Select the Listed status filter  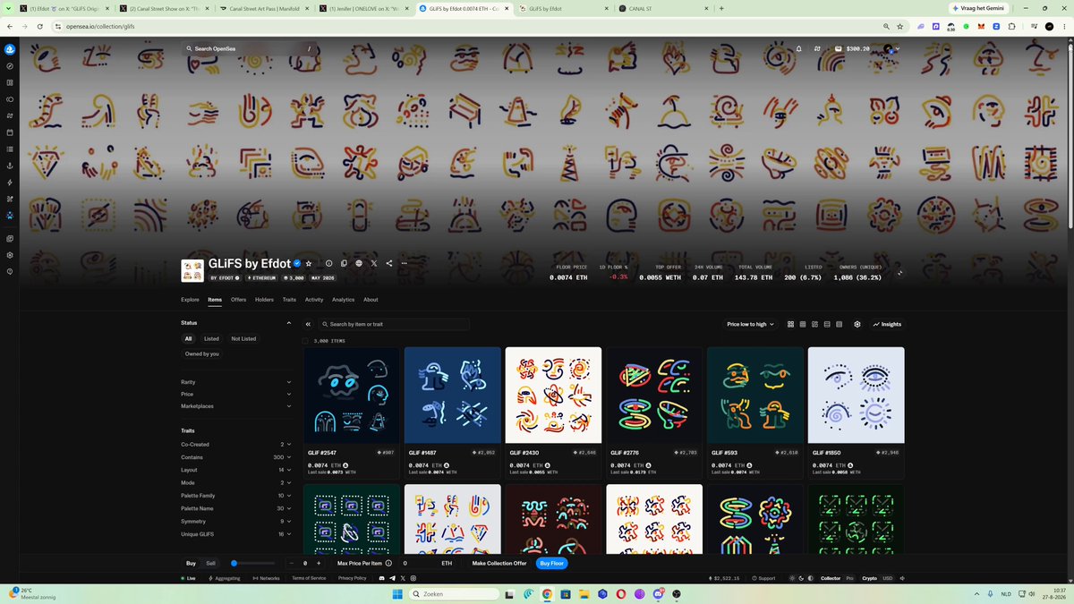point(211,339)
